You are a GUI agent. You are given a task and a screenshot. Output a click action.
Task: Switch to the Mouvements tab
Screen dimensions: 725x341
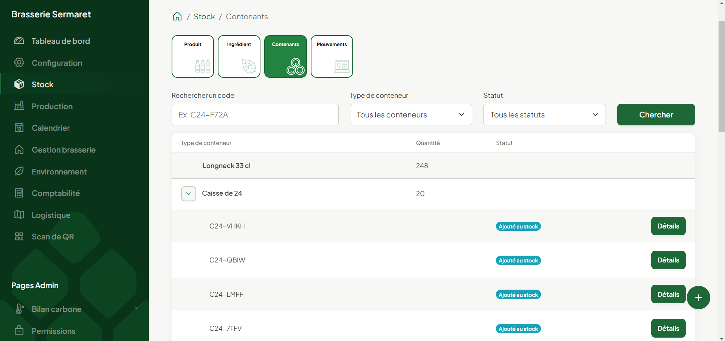tap(332, 57)
